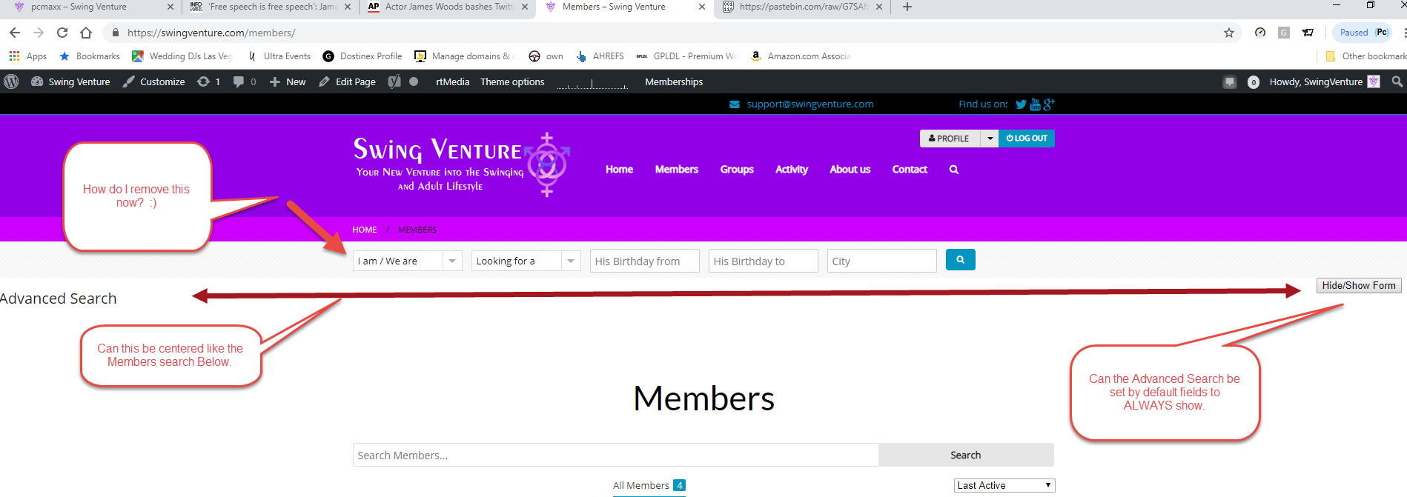Open the YouTube social icon
The height and width of the screenshot is (497, 1407).
[x=1035, y=104]
